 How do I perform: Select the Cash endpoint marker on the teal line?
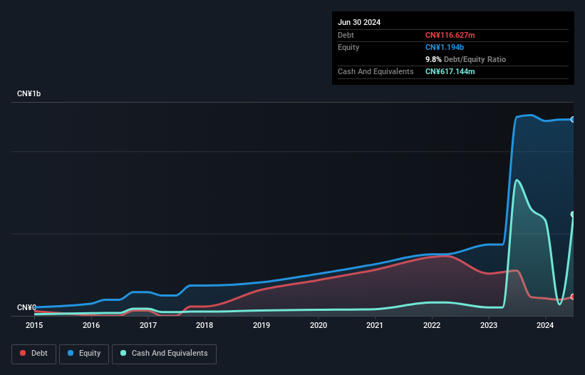[x=573, y=214]
